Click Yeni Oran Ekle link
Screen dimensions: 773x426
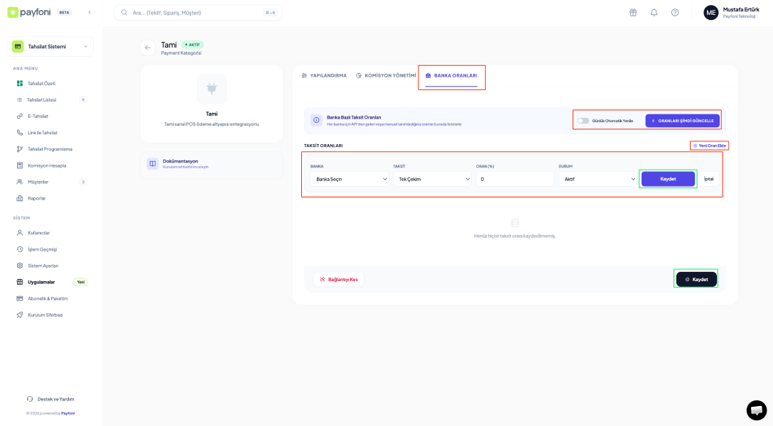(709, 146)
